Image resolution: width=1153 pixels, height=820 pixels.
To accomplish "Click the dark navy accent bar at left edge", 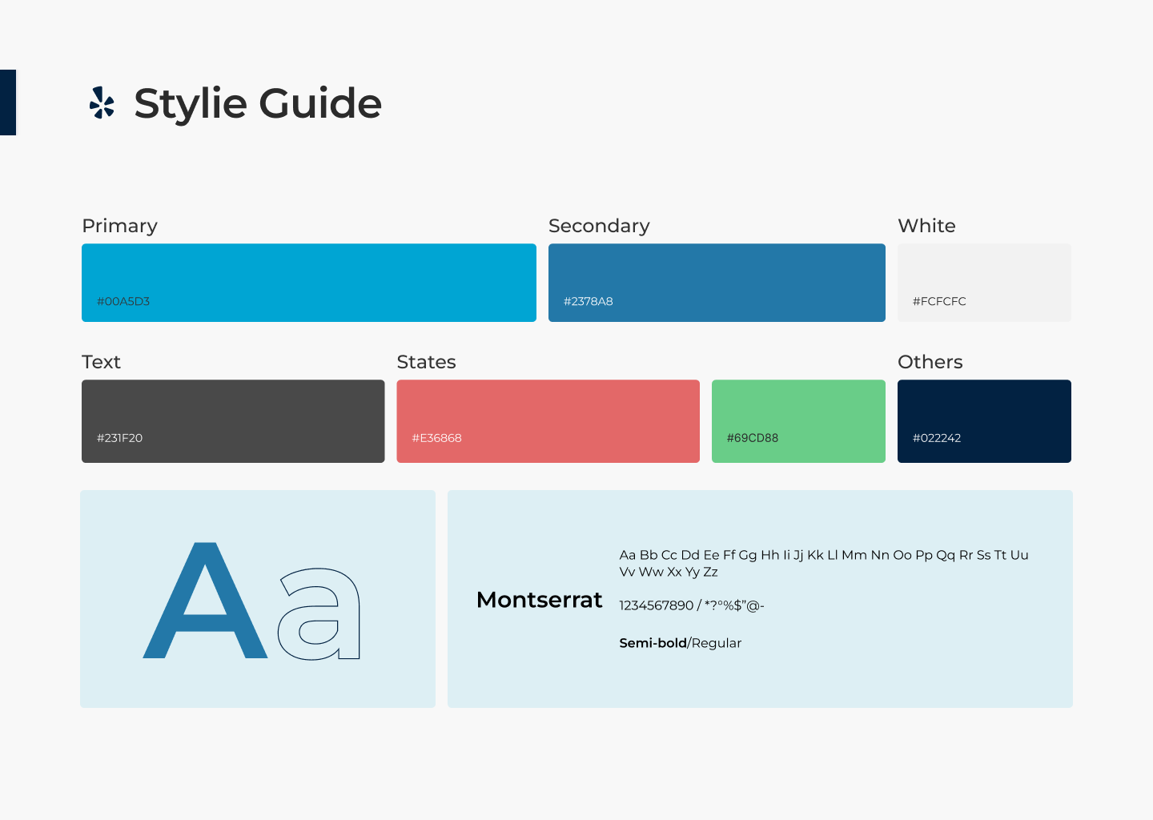I will tap(8, 102).
